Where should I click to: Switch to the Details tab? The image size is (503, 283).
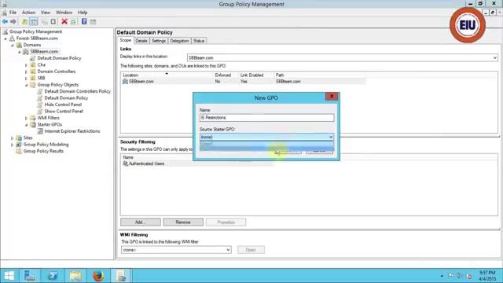pos(141,41)
